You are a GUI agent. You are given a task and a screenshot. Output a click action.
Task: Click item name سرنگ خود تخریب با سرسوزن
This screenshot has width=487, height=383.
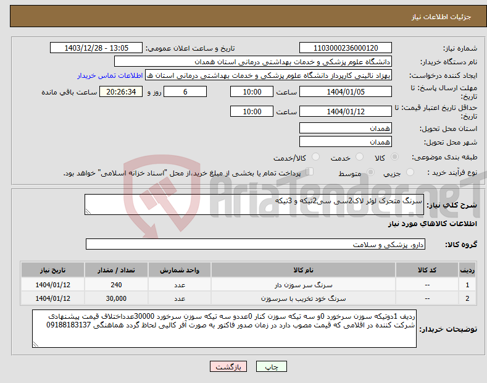coord(303,298)
